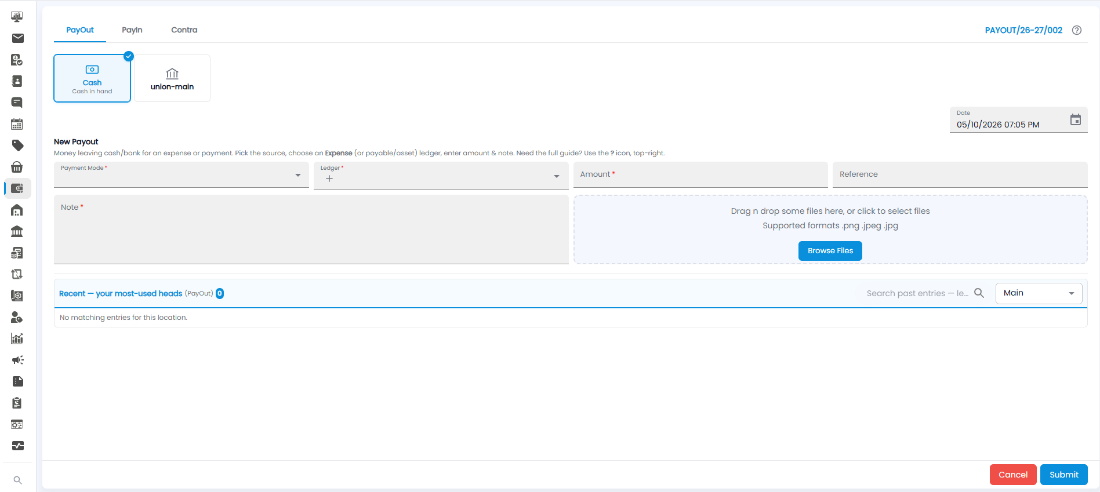Open the wallet payments icon in sidebar

tap(17, 188)
